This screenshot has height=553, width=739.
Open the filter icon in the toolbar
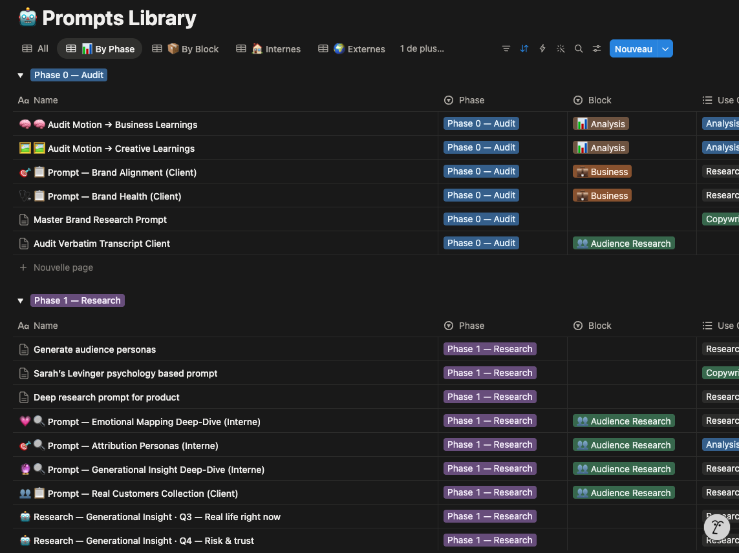pyautogui.click(x=506, y=48)
